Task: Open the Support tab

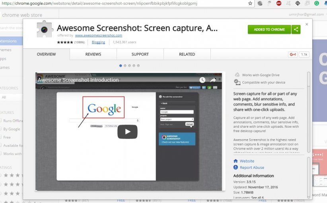Action: [140, 54]
